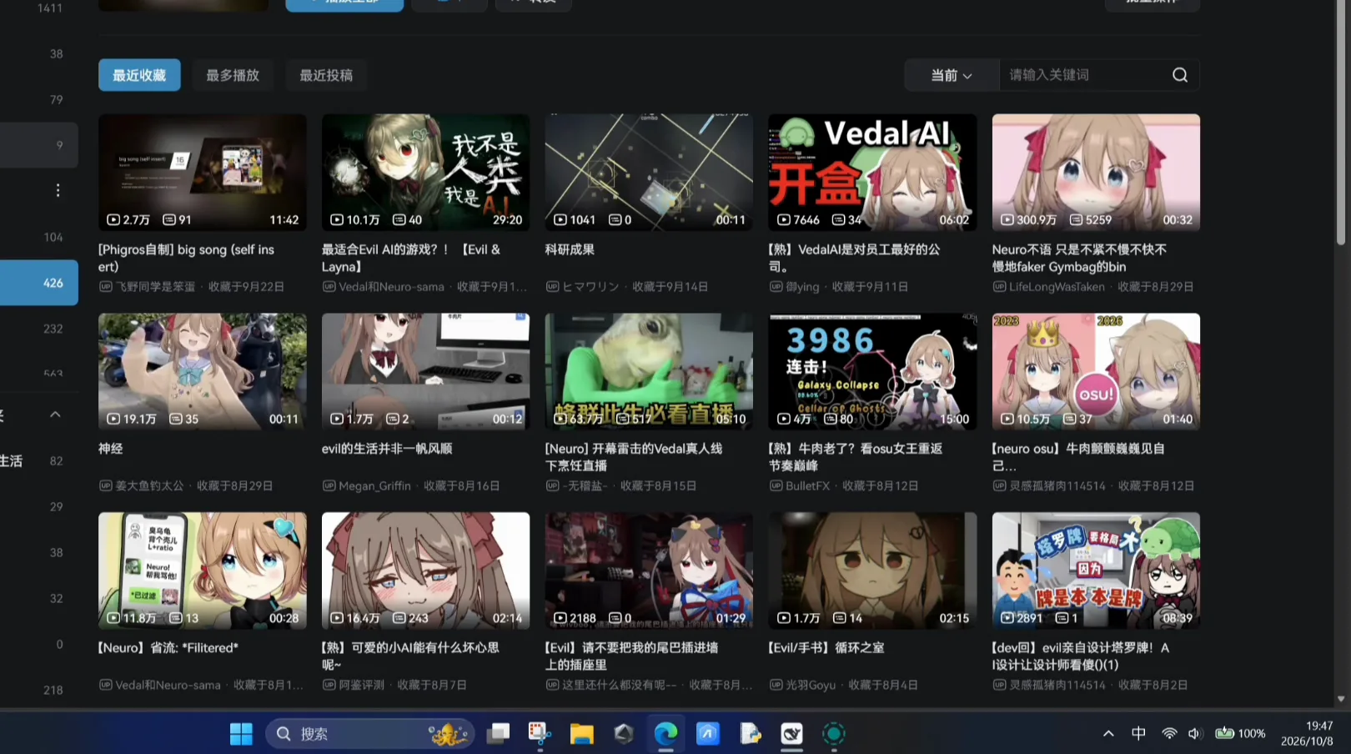Click title 请不要把我的尾巴插进墙上的插座里
This screenshot has height=754, width=1351.
click(x=631, y=656)
